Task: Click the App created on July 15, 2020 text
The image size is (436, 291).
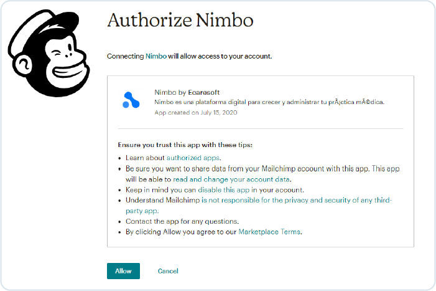Action: [196, 113]
